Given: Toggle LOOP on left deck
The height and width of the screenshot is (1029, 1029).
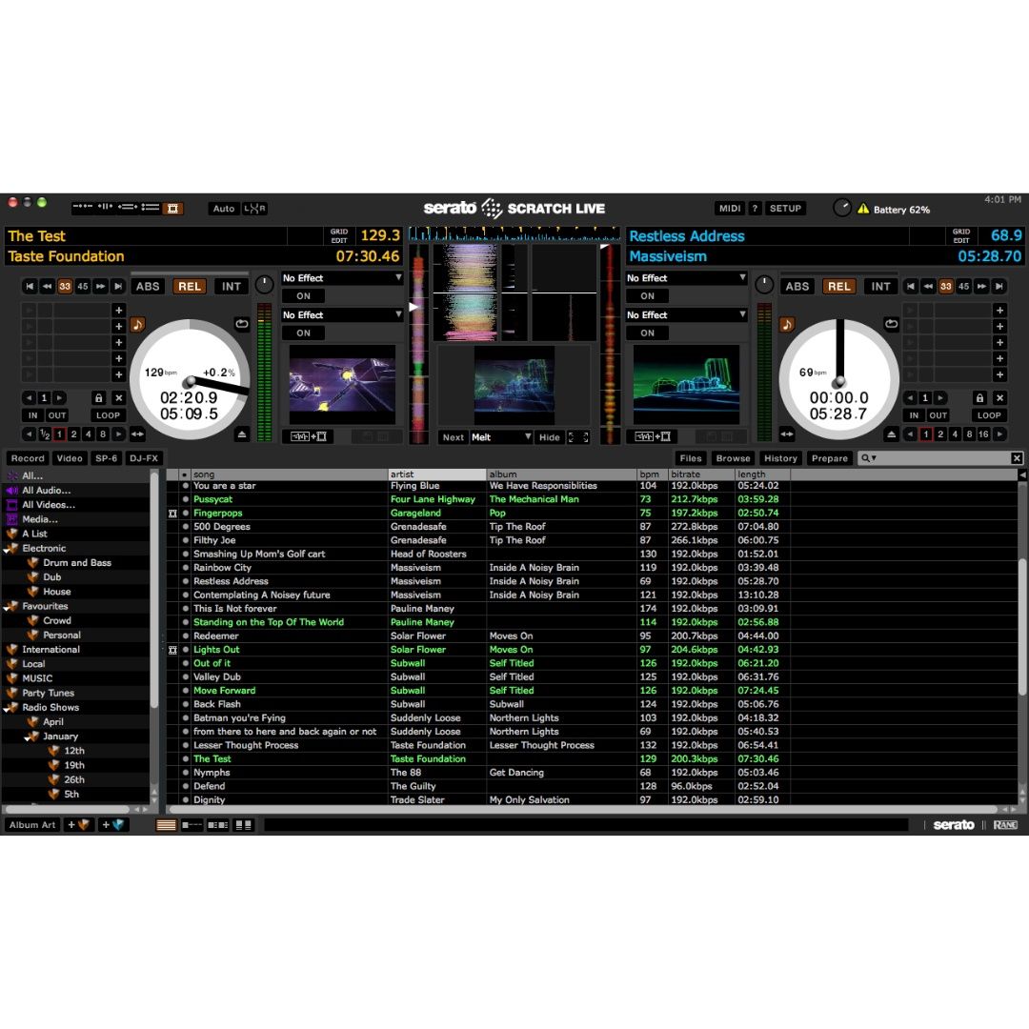Looking at the screenshot, I should pyautogui.click(x=108, y=415).
